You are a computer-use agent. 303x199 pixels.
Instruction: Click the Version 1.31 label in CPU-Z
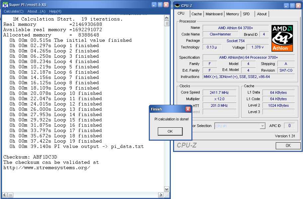click(x=285, y=136)
